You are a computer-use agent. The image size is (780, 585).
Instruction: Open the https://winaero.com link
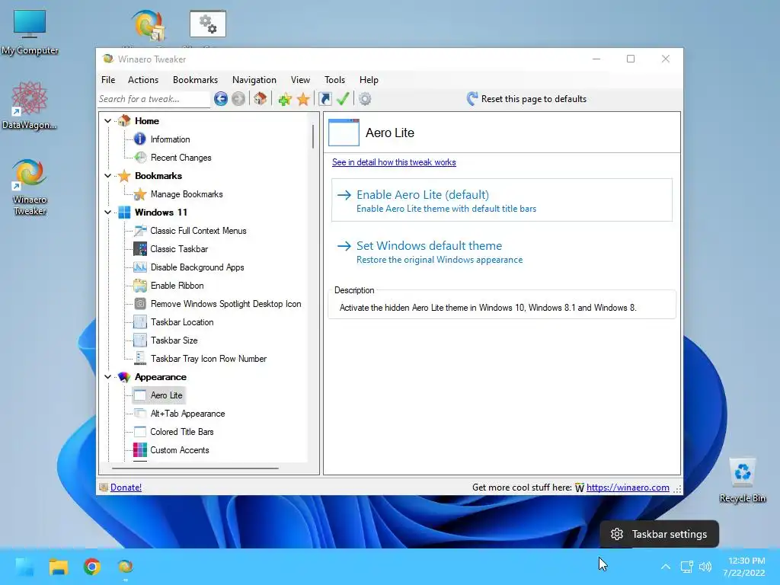(628, 487)
